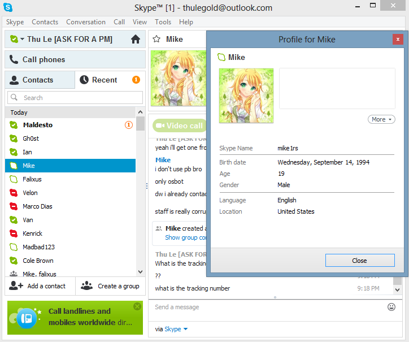Click Add a contact

[x=40, y=286]
